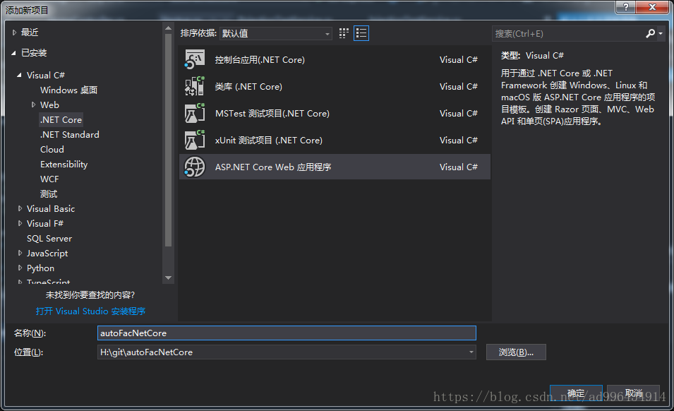This screenshot has width=674, height=411.
Task: Click the 确定 confirm button
Action: [x=576, y=393]
